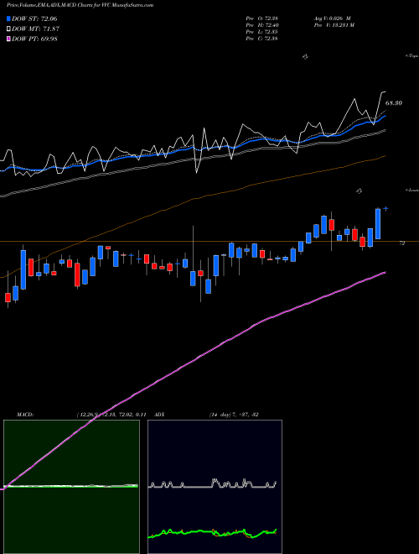Open the MACD indicator panel
The width and height of the screenshot is (419, 554).
[71, 487]
